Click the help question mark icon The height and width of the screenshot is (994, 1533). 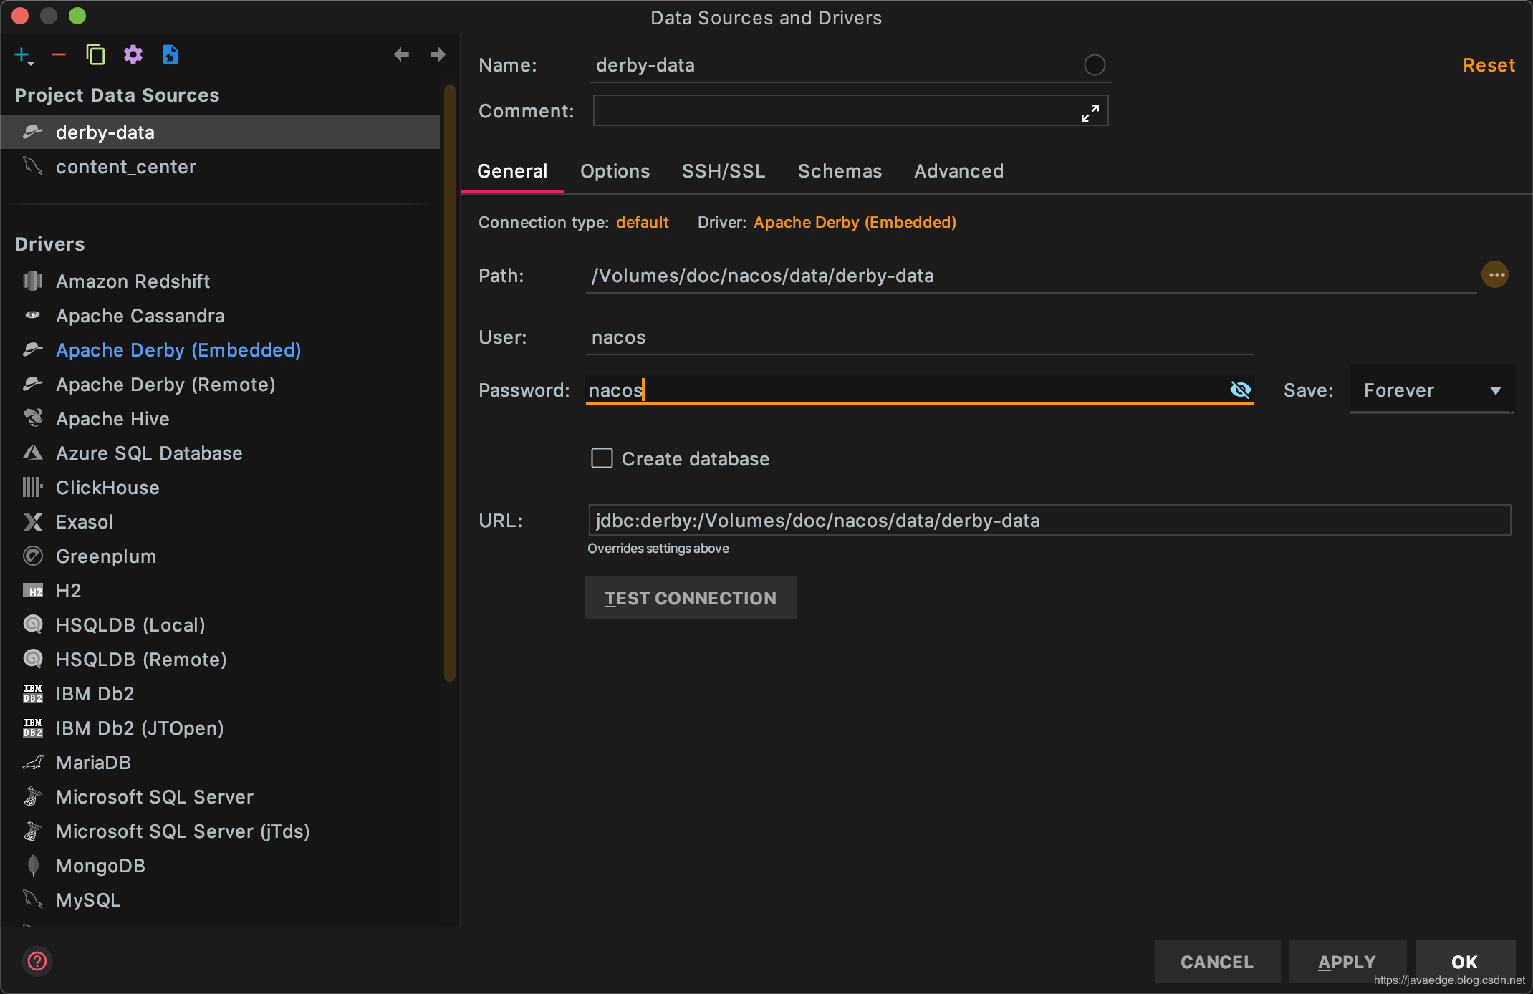pos(37,961)
